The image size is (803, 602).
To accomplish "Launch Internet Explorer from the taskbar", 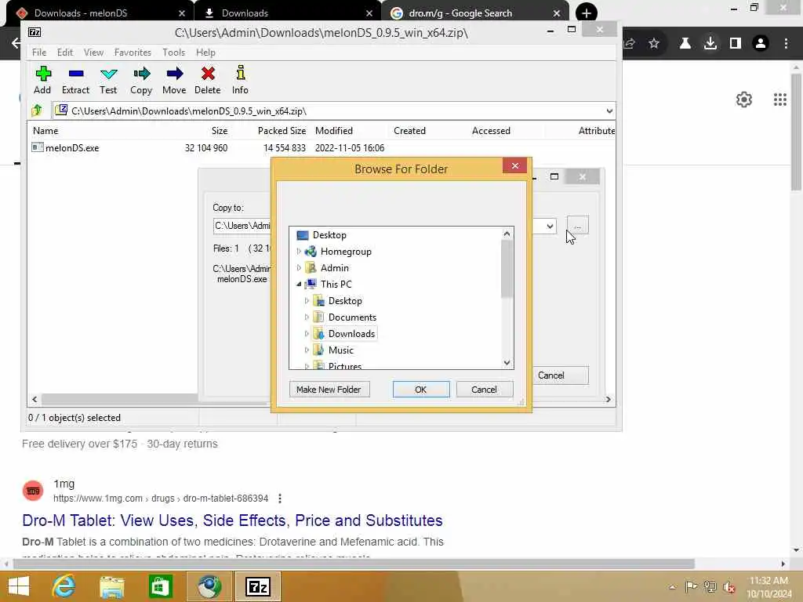I will click(64, 586).
